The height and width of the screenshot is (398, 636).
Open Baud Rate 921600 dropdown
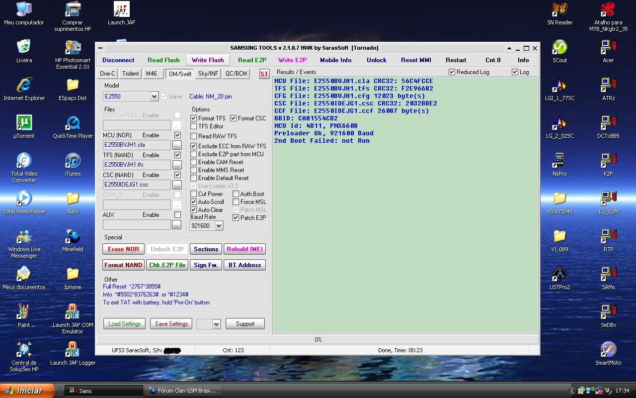tap(219, 226)
